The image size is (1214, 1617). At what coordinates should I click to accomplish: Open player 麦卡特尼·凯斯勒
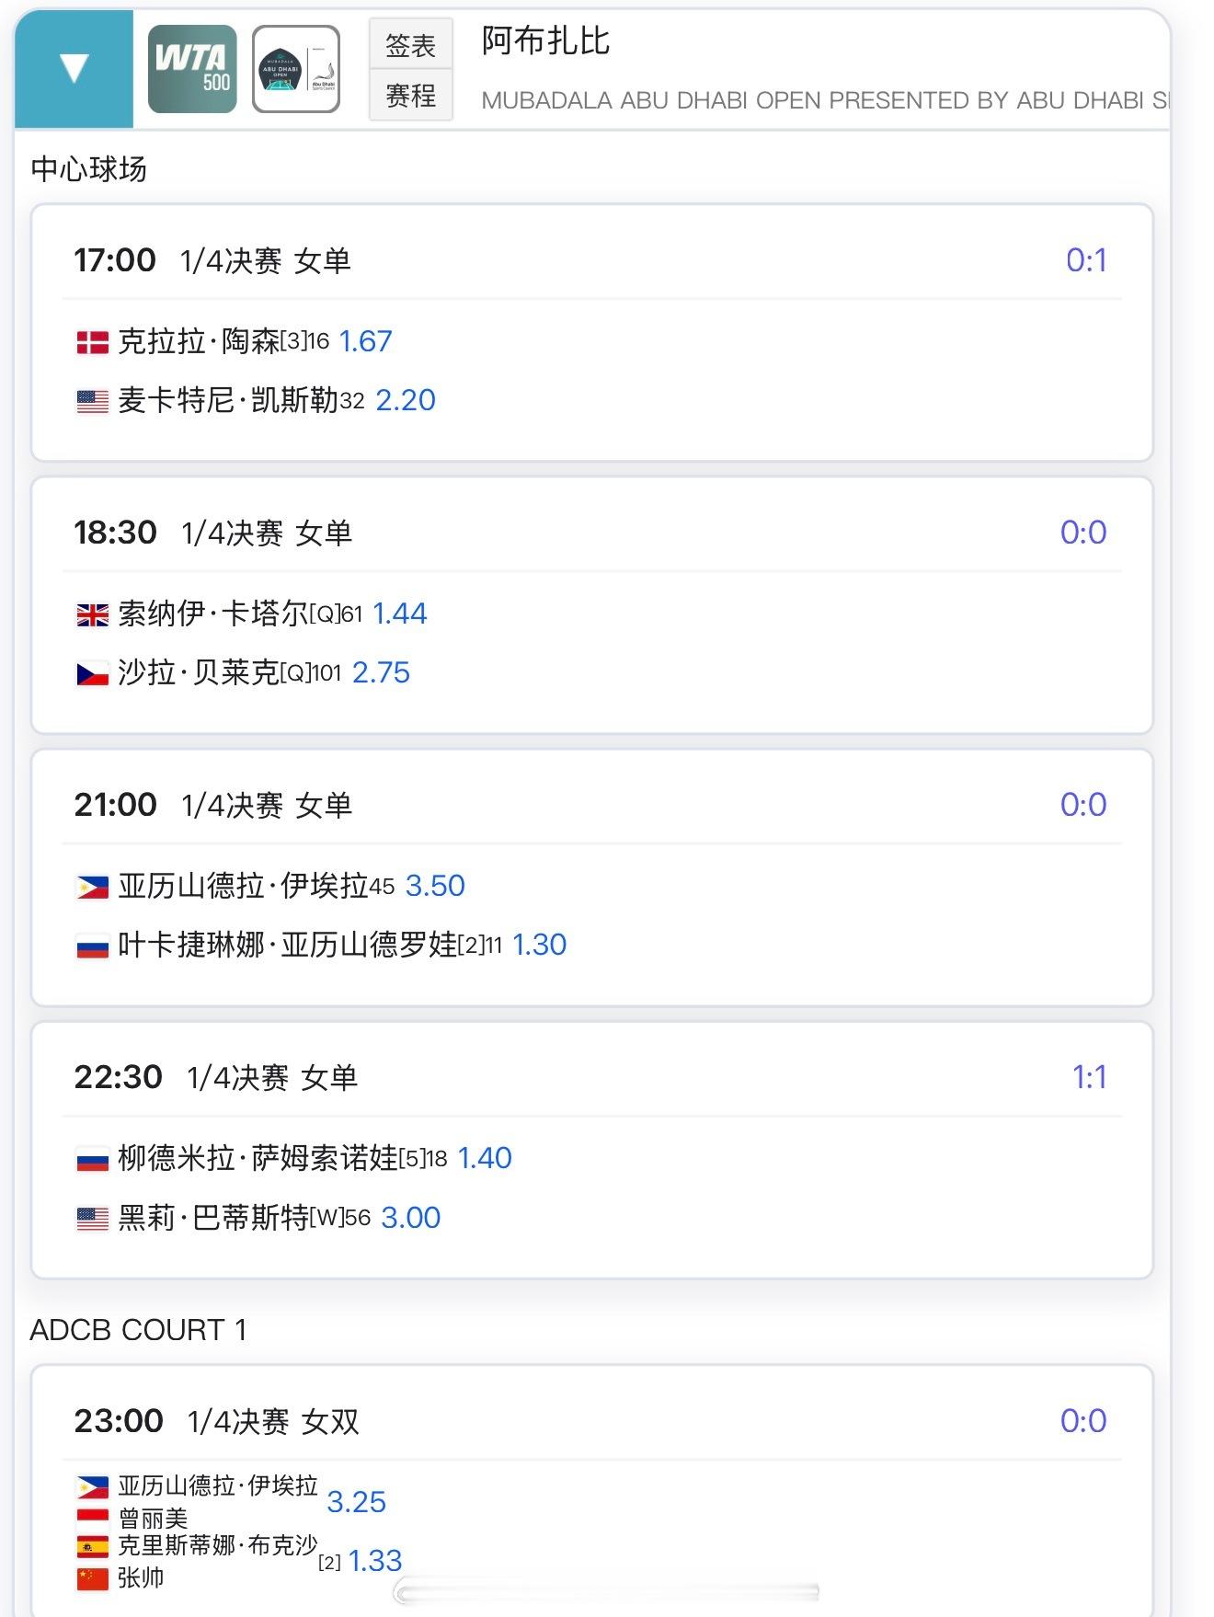coord(228,400)
